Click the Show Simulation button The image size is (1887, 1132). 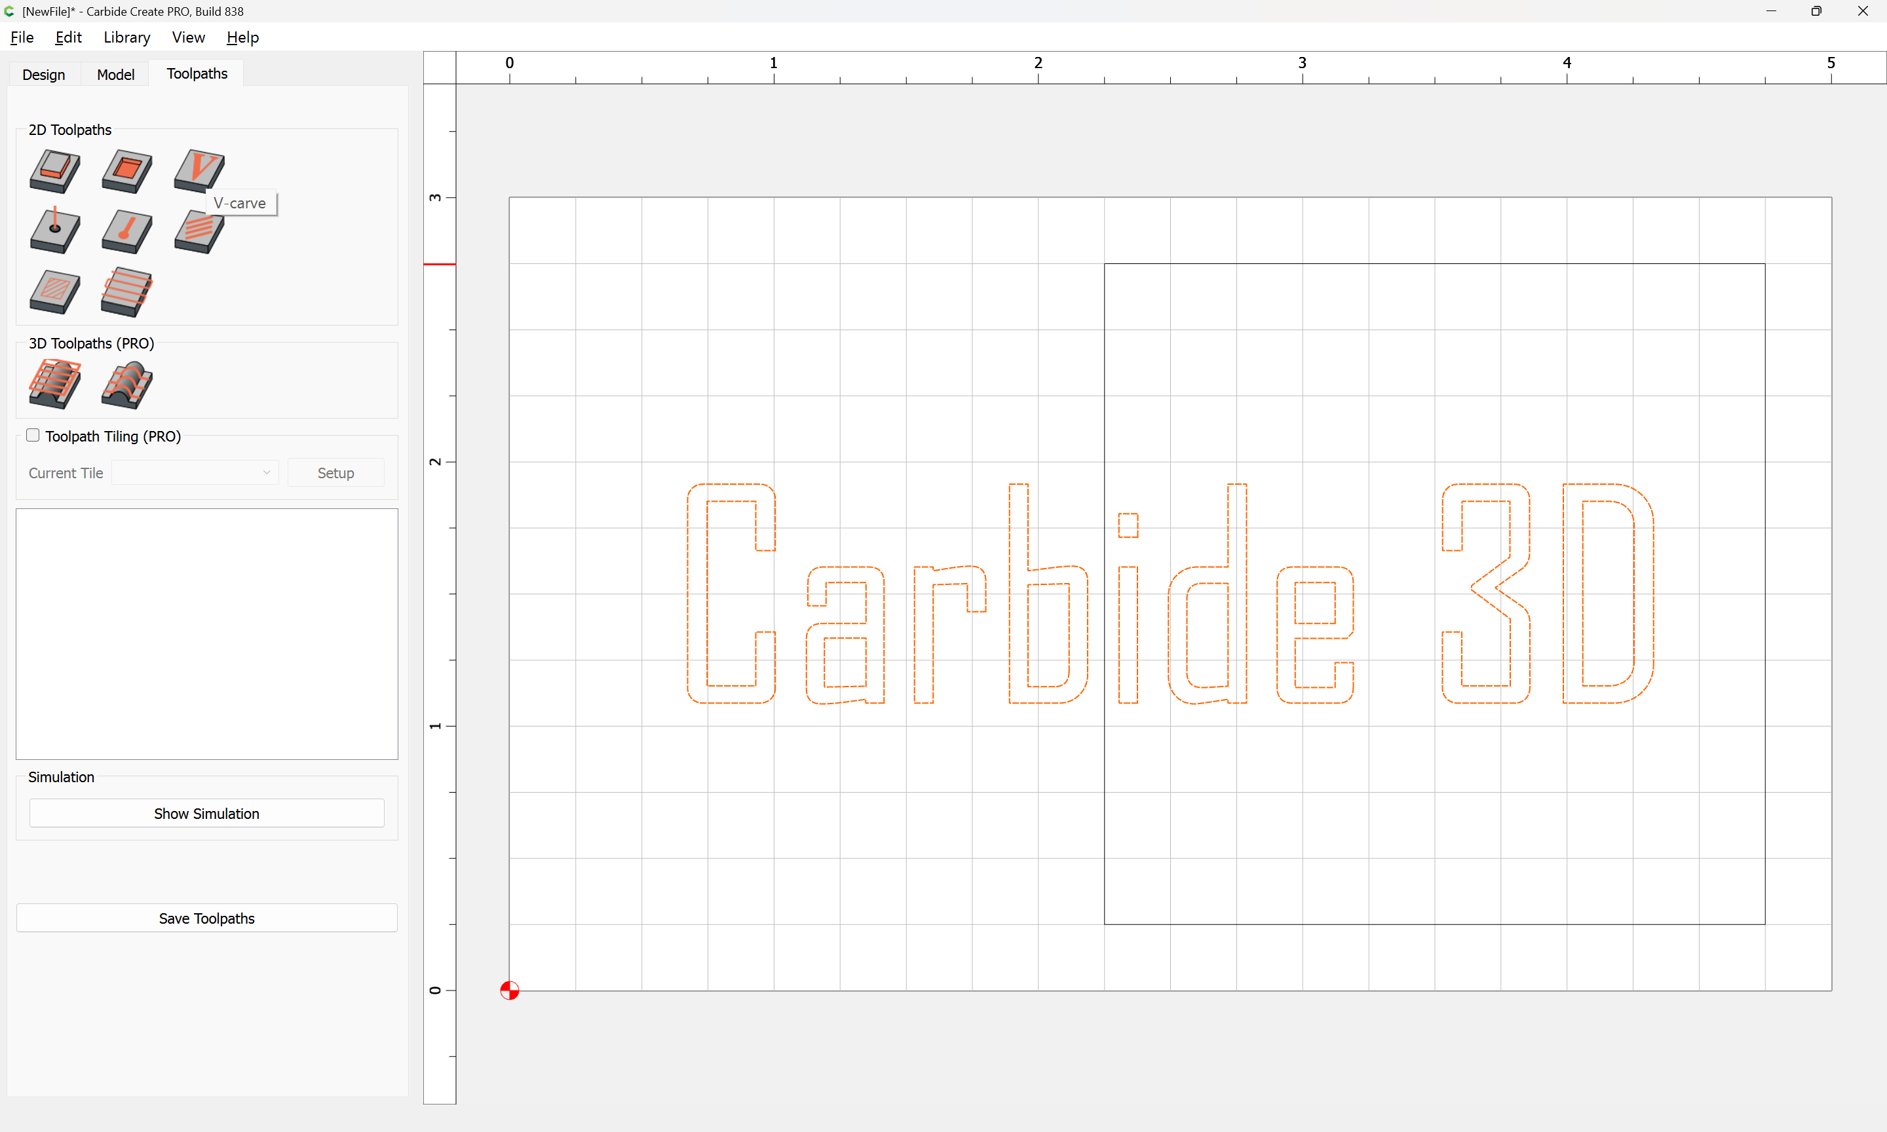coord(206,813)
